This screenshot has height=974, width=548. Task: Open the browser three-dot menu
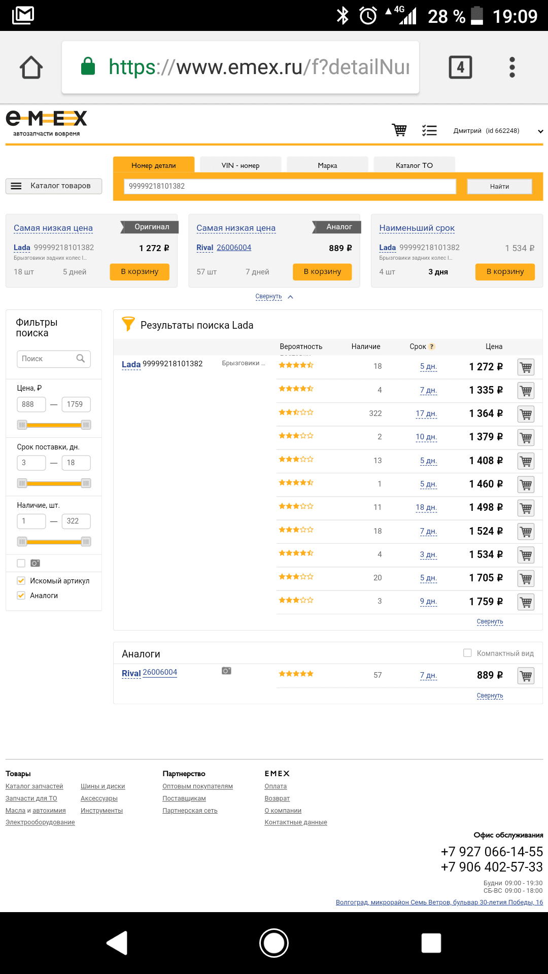click(512, 67)
